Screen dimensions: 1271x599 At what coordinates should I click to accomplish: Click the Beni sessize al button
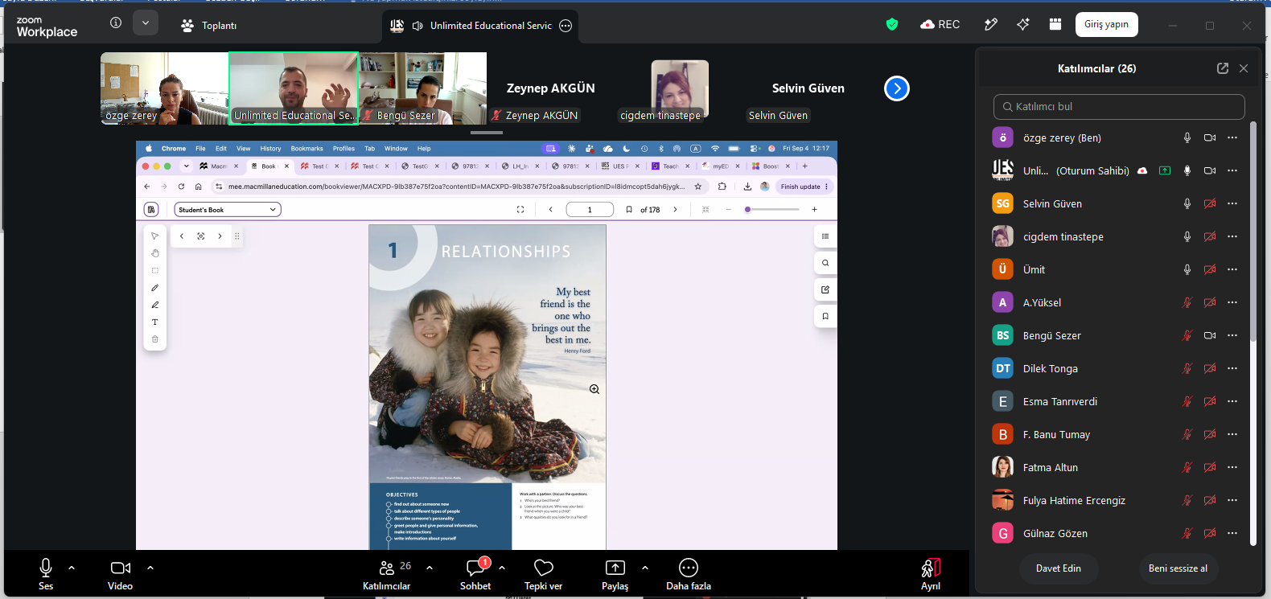[x=1178, y=568]
